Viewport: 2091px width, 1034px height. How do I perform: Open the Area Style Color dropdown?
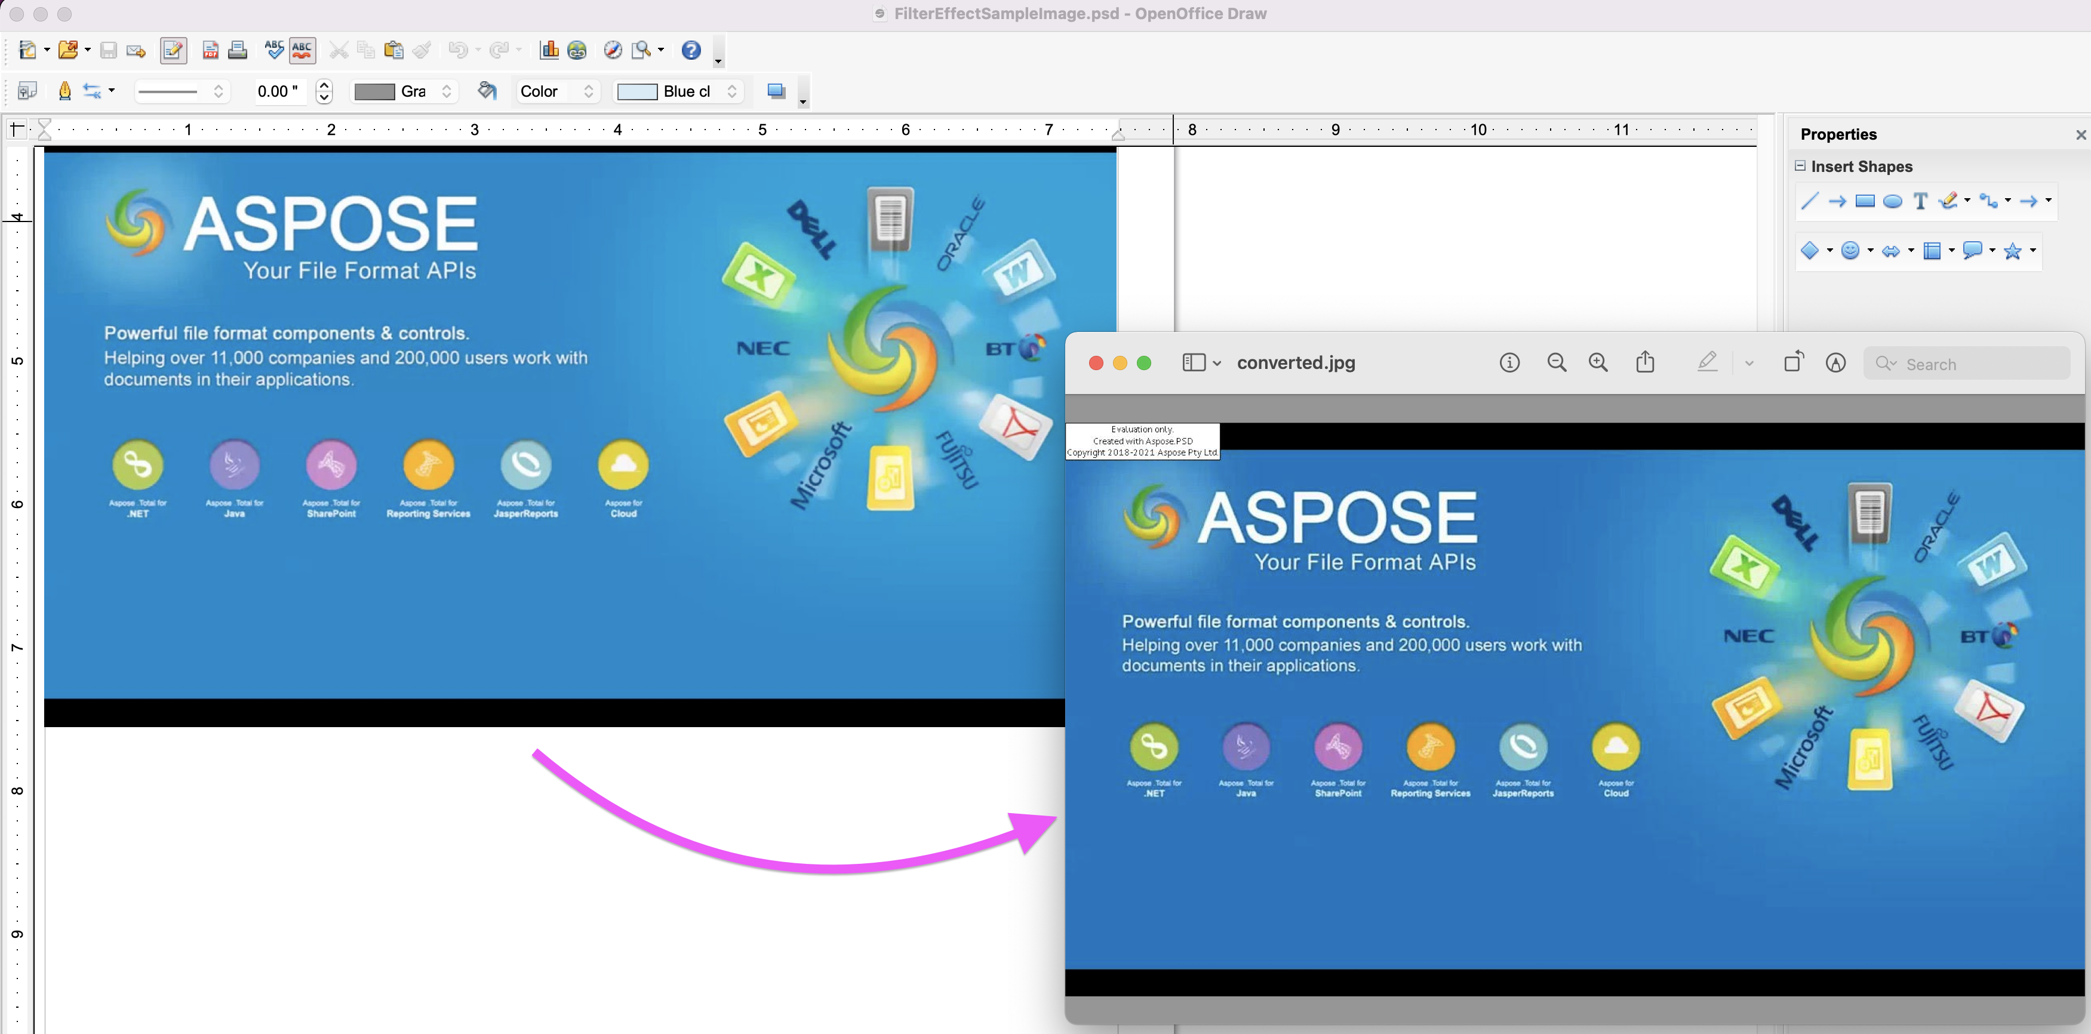click(x=557, y=92)
